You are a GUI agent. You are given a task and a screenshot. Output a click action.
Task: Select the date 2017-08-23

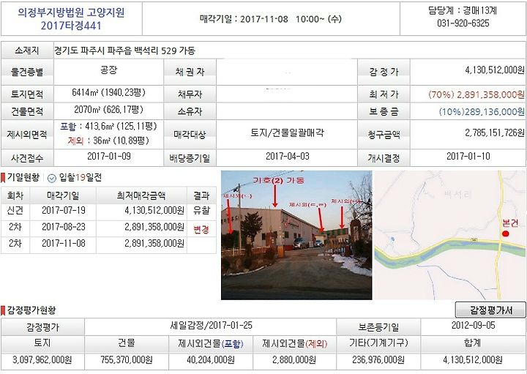[63, 227]
